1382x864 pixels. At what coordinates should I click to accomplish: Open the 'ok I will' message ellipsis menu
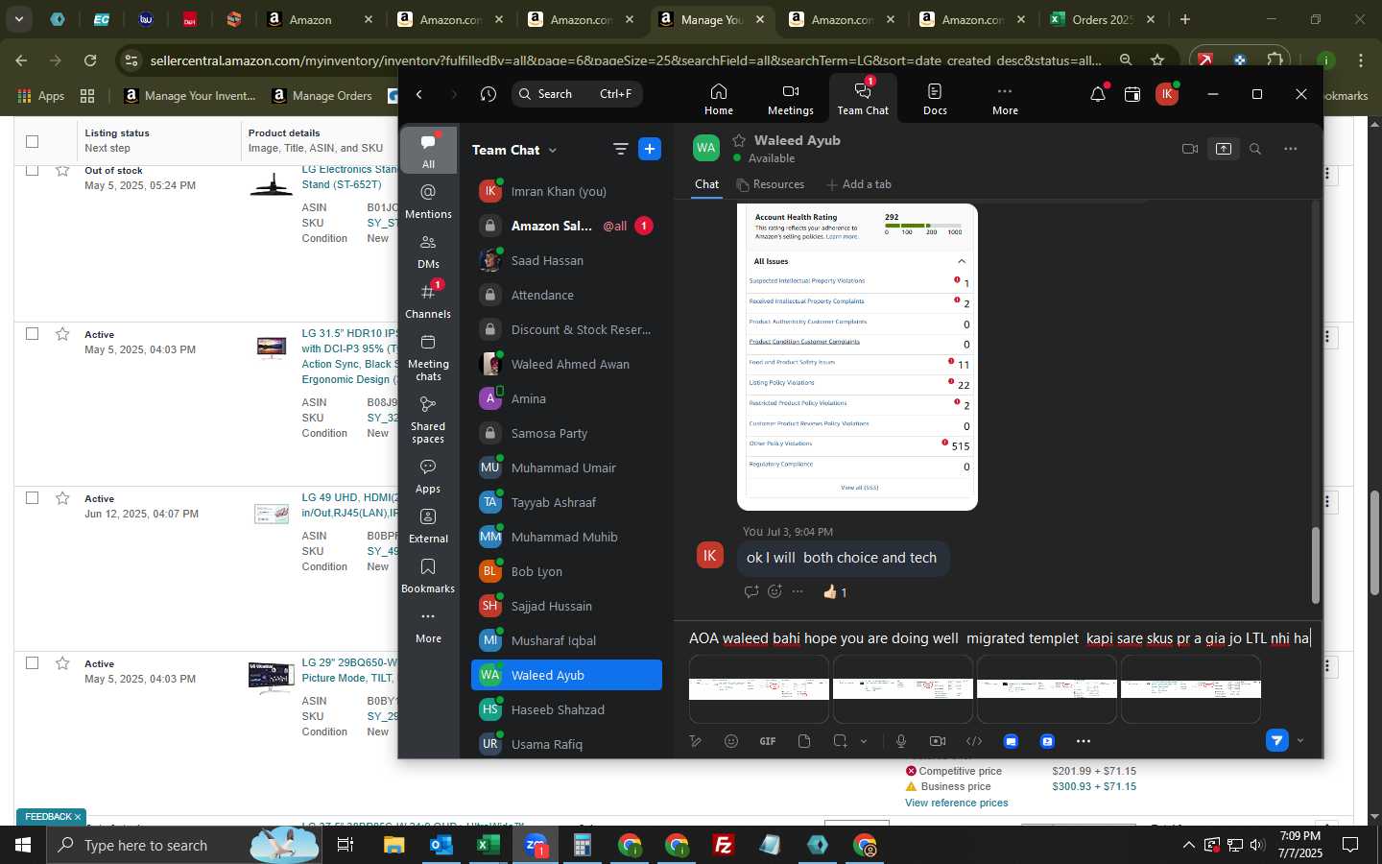click(798, 591)
